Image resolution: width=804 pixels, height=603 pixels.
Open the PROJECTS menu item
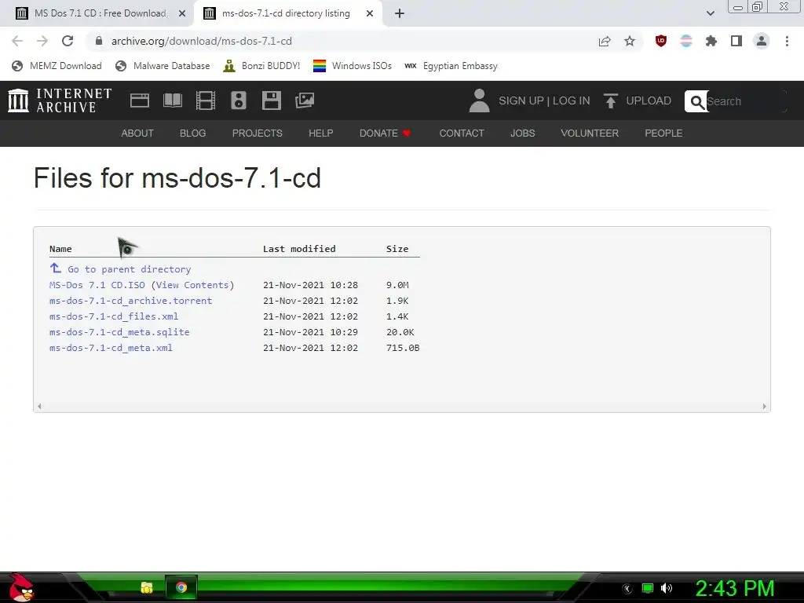pos(257,133)
